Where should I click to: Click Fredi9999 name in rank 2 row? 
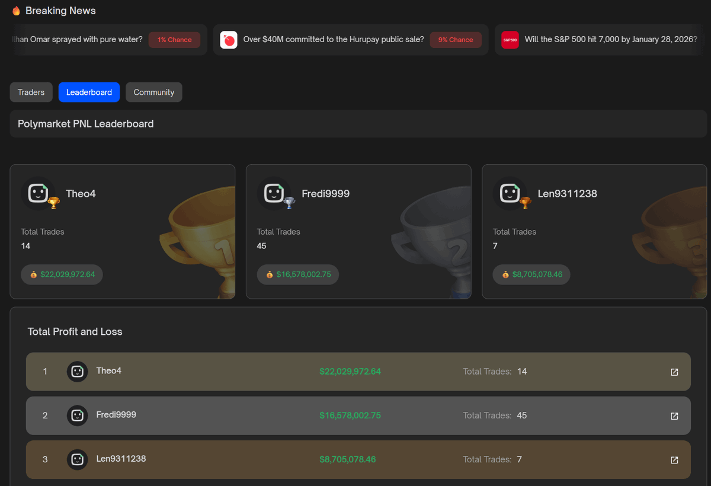116,414
